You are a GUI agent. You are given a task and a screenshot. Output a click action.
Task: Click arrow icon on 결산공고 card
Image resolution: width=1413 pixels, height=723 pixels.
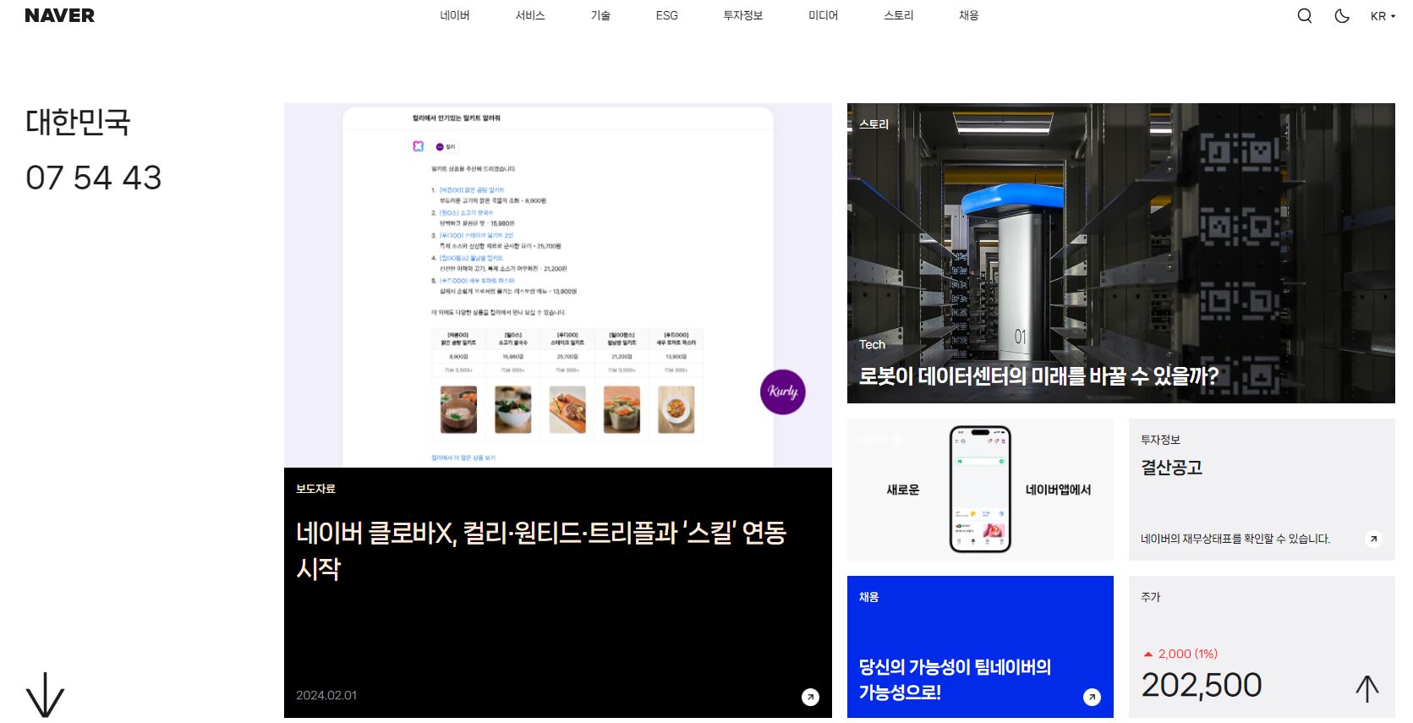pyautogui.click(x=1374, y=539)
